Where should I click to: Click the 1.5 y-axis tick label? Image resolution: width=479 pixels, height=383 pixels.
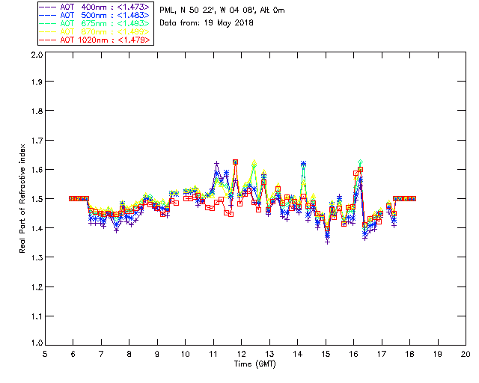click(x=37, y=199)
